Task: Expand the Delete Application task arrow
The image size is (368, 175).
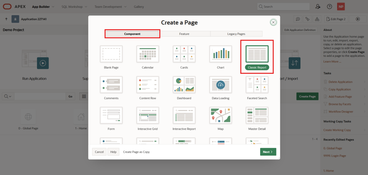Action: point(365,82)
